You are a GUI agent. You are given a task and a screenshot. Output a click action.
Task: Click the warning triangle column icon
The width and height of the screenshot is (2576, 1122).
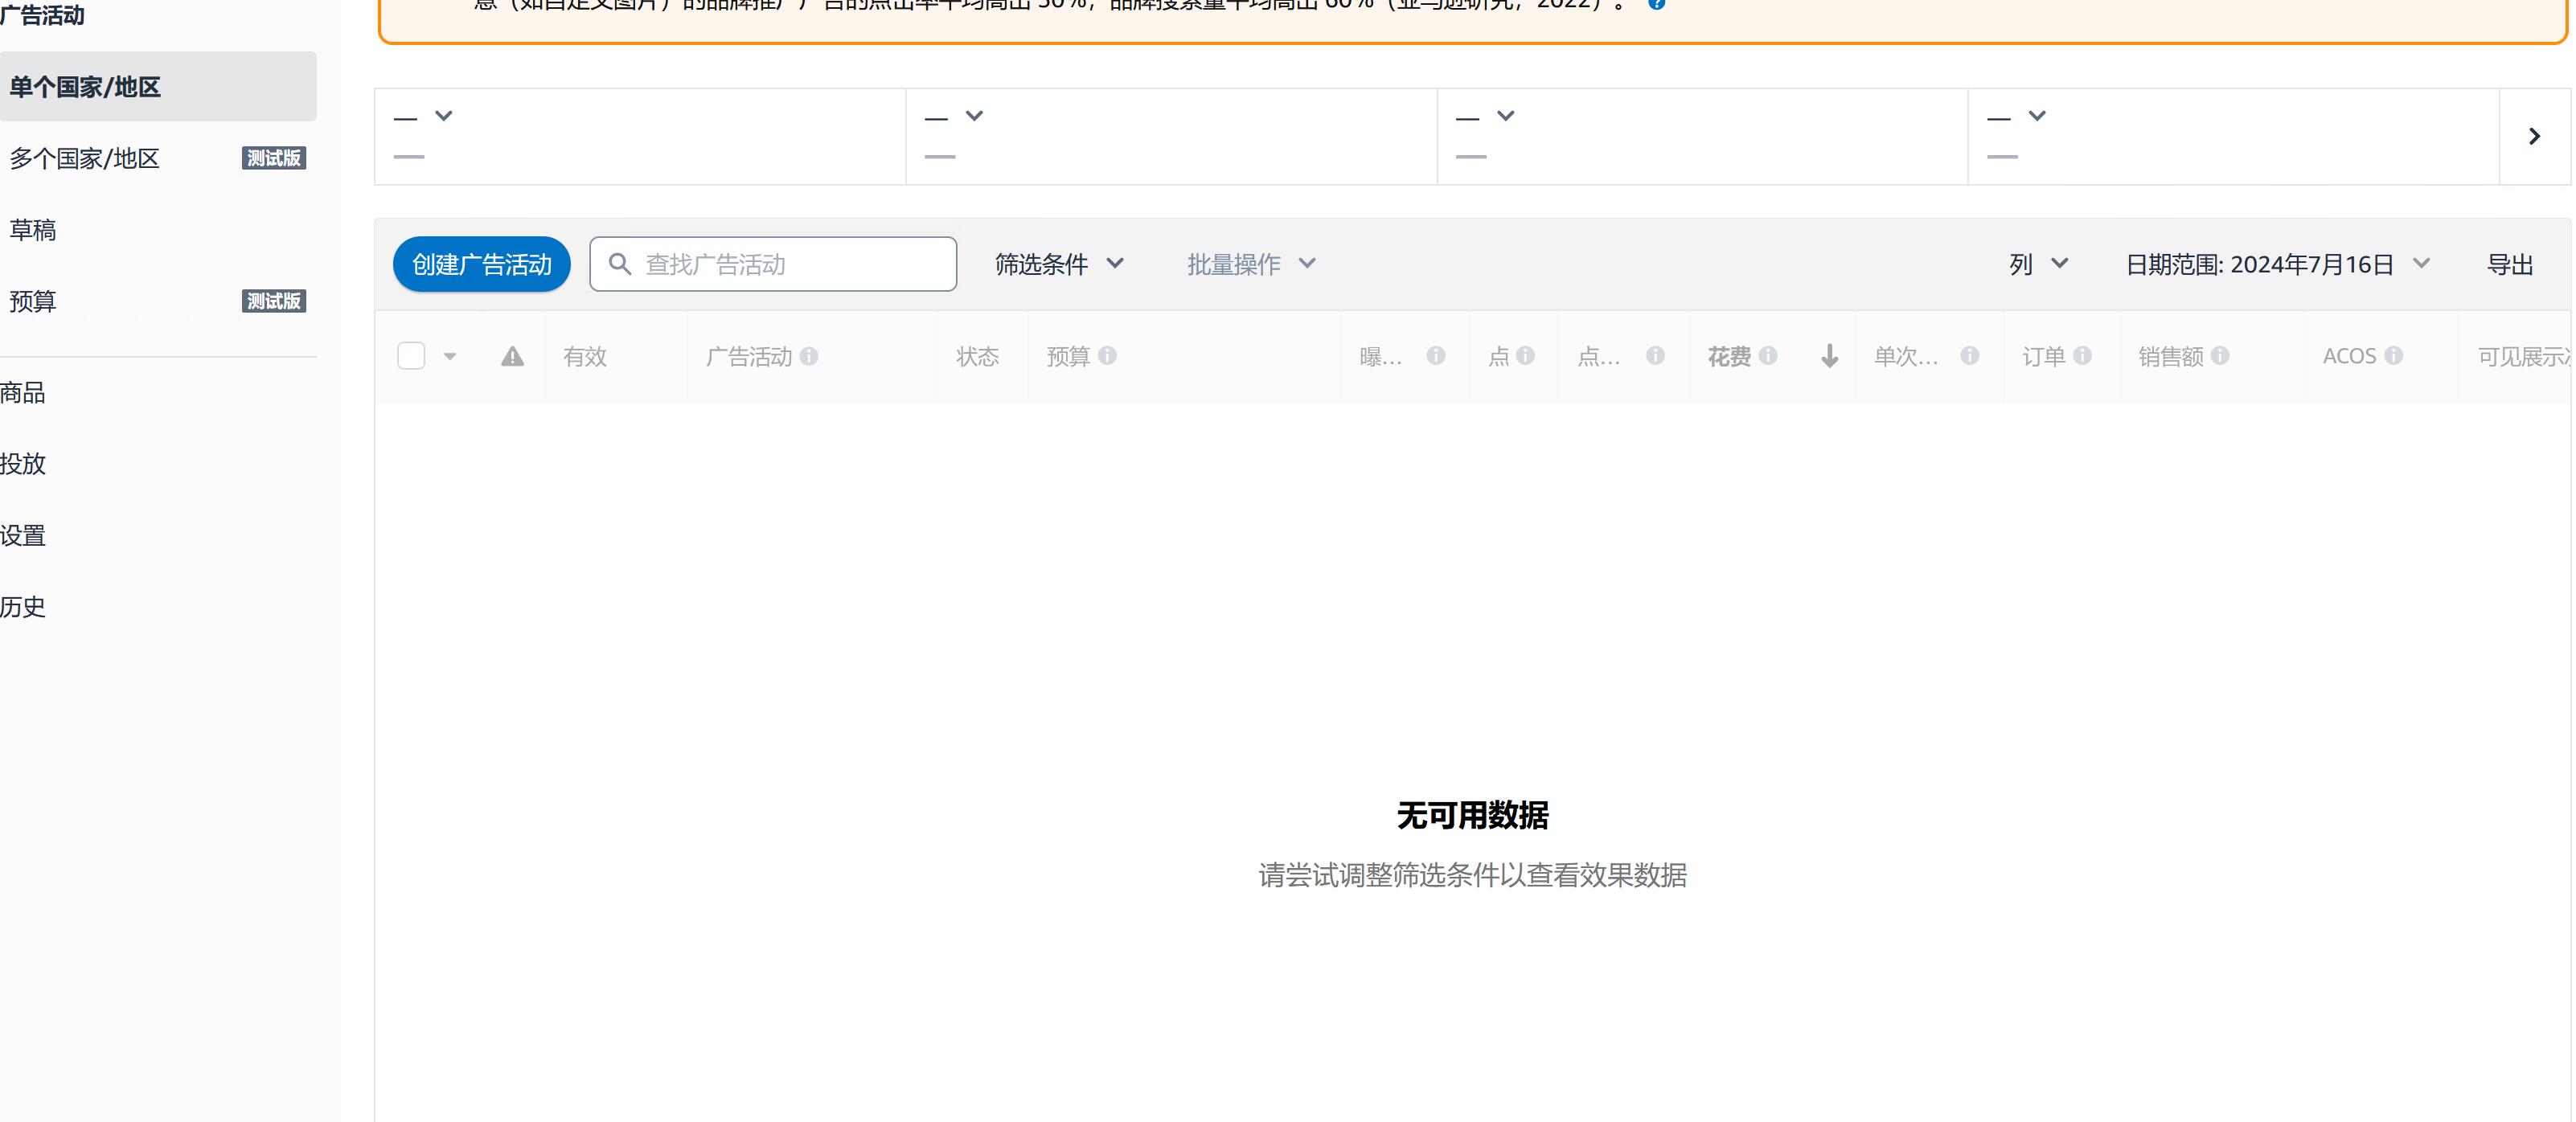512,356
